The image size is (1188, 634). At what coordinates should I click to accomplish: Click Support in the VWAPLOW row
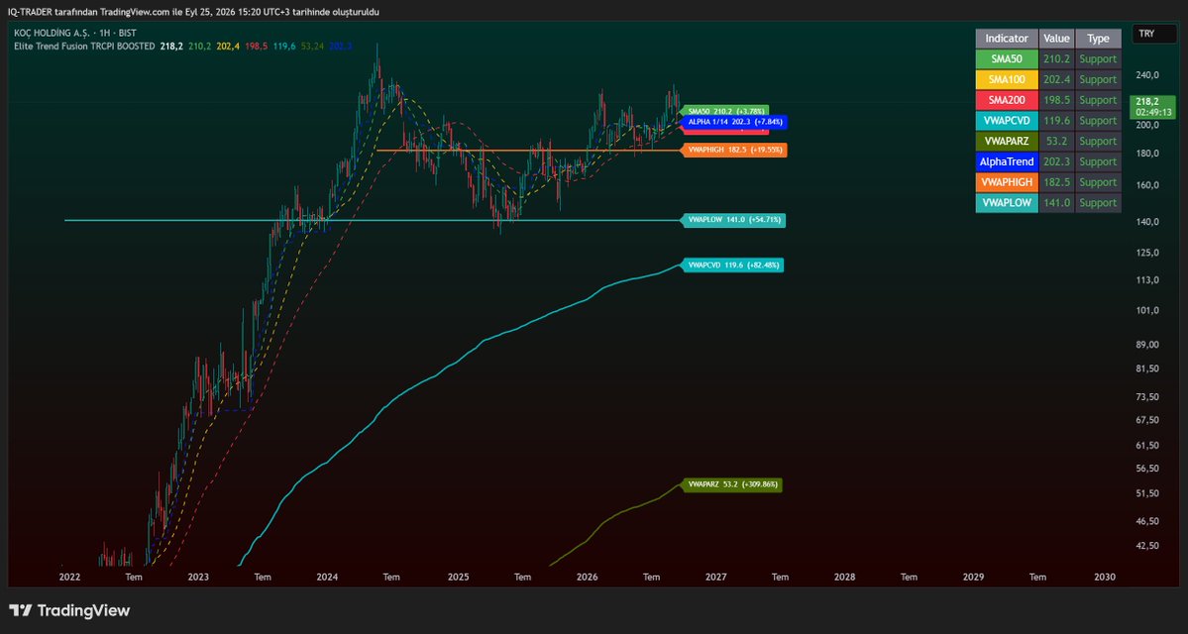[1098, 202]
